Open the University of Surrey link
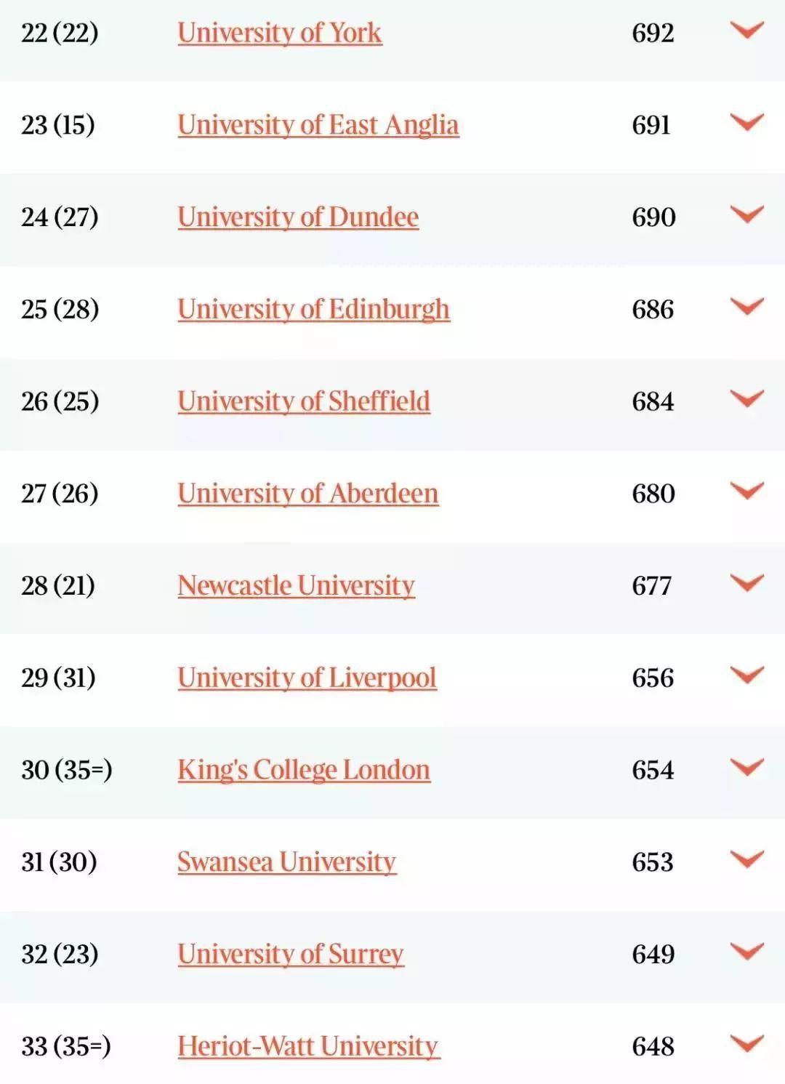Viewport: 785px width, 1084px height. tap(290, 954)
